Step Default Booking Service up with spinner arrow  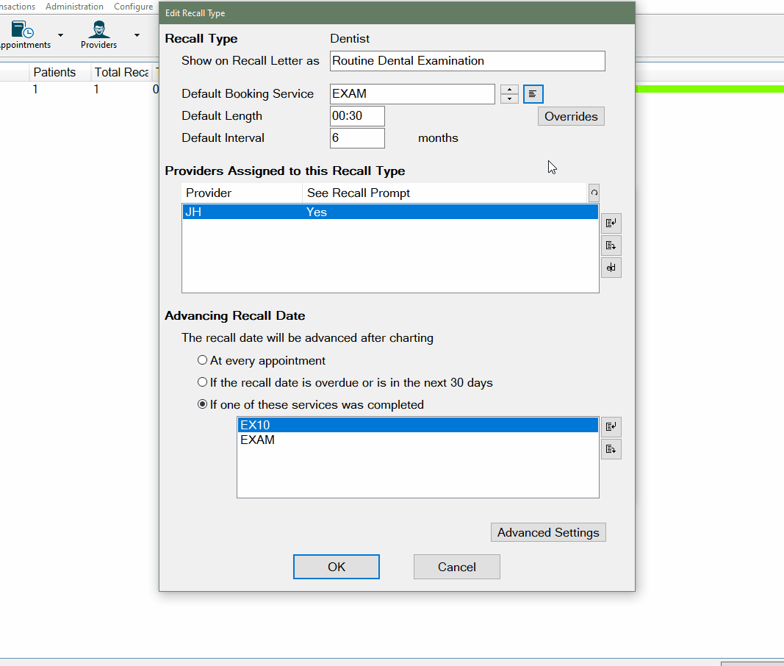509,90
